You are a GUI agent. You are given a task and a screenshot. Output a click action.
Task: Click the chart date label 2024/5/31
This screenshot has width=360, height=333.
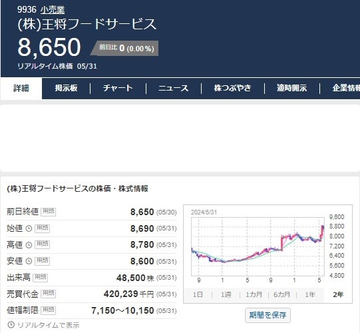point(204,212)
